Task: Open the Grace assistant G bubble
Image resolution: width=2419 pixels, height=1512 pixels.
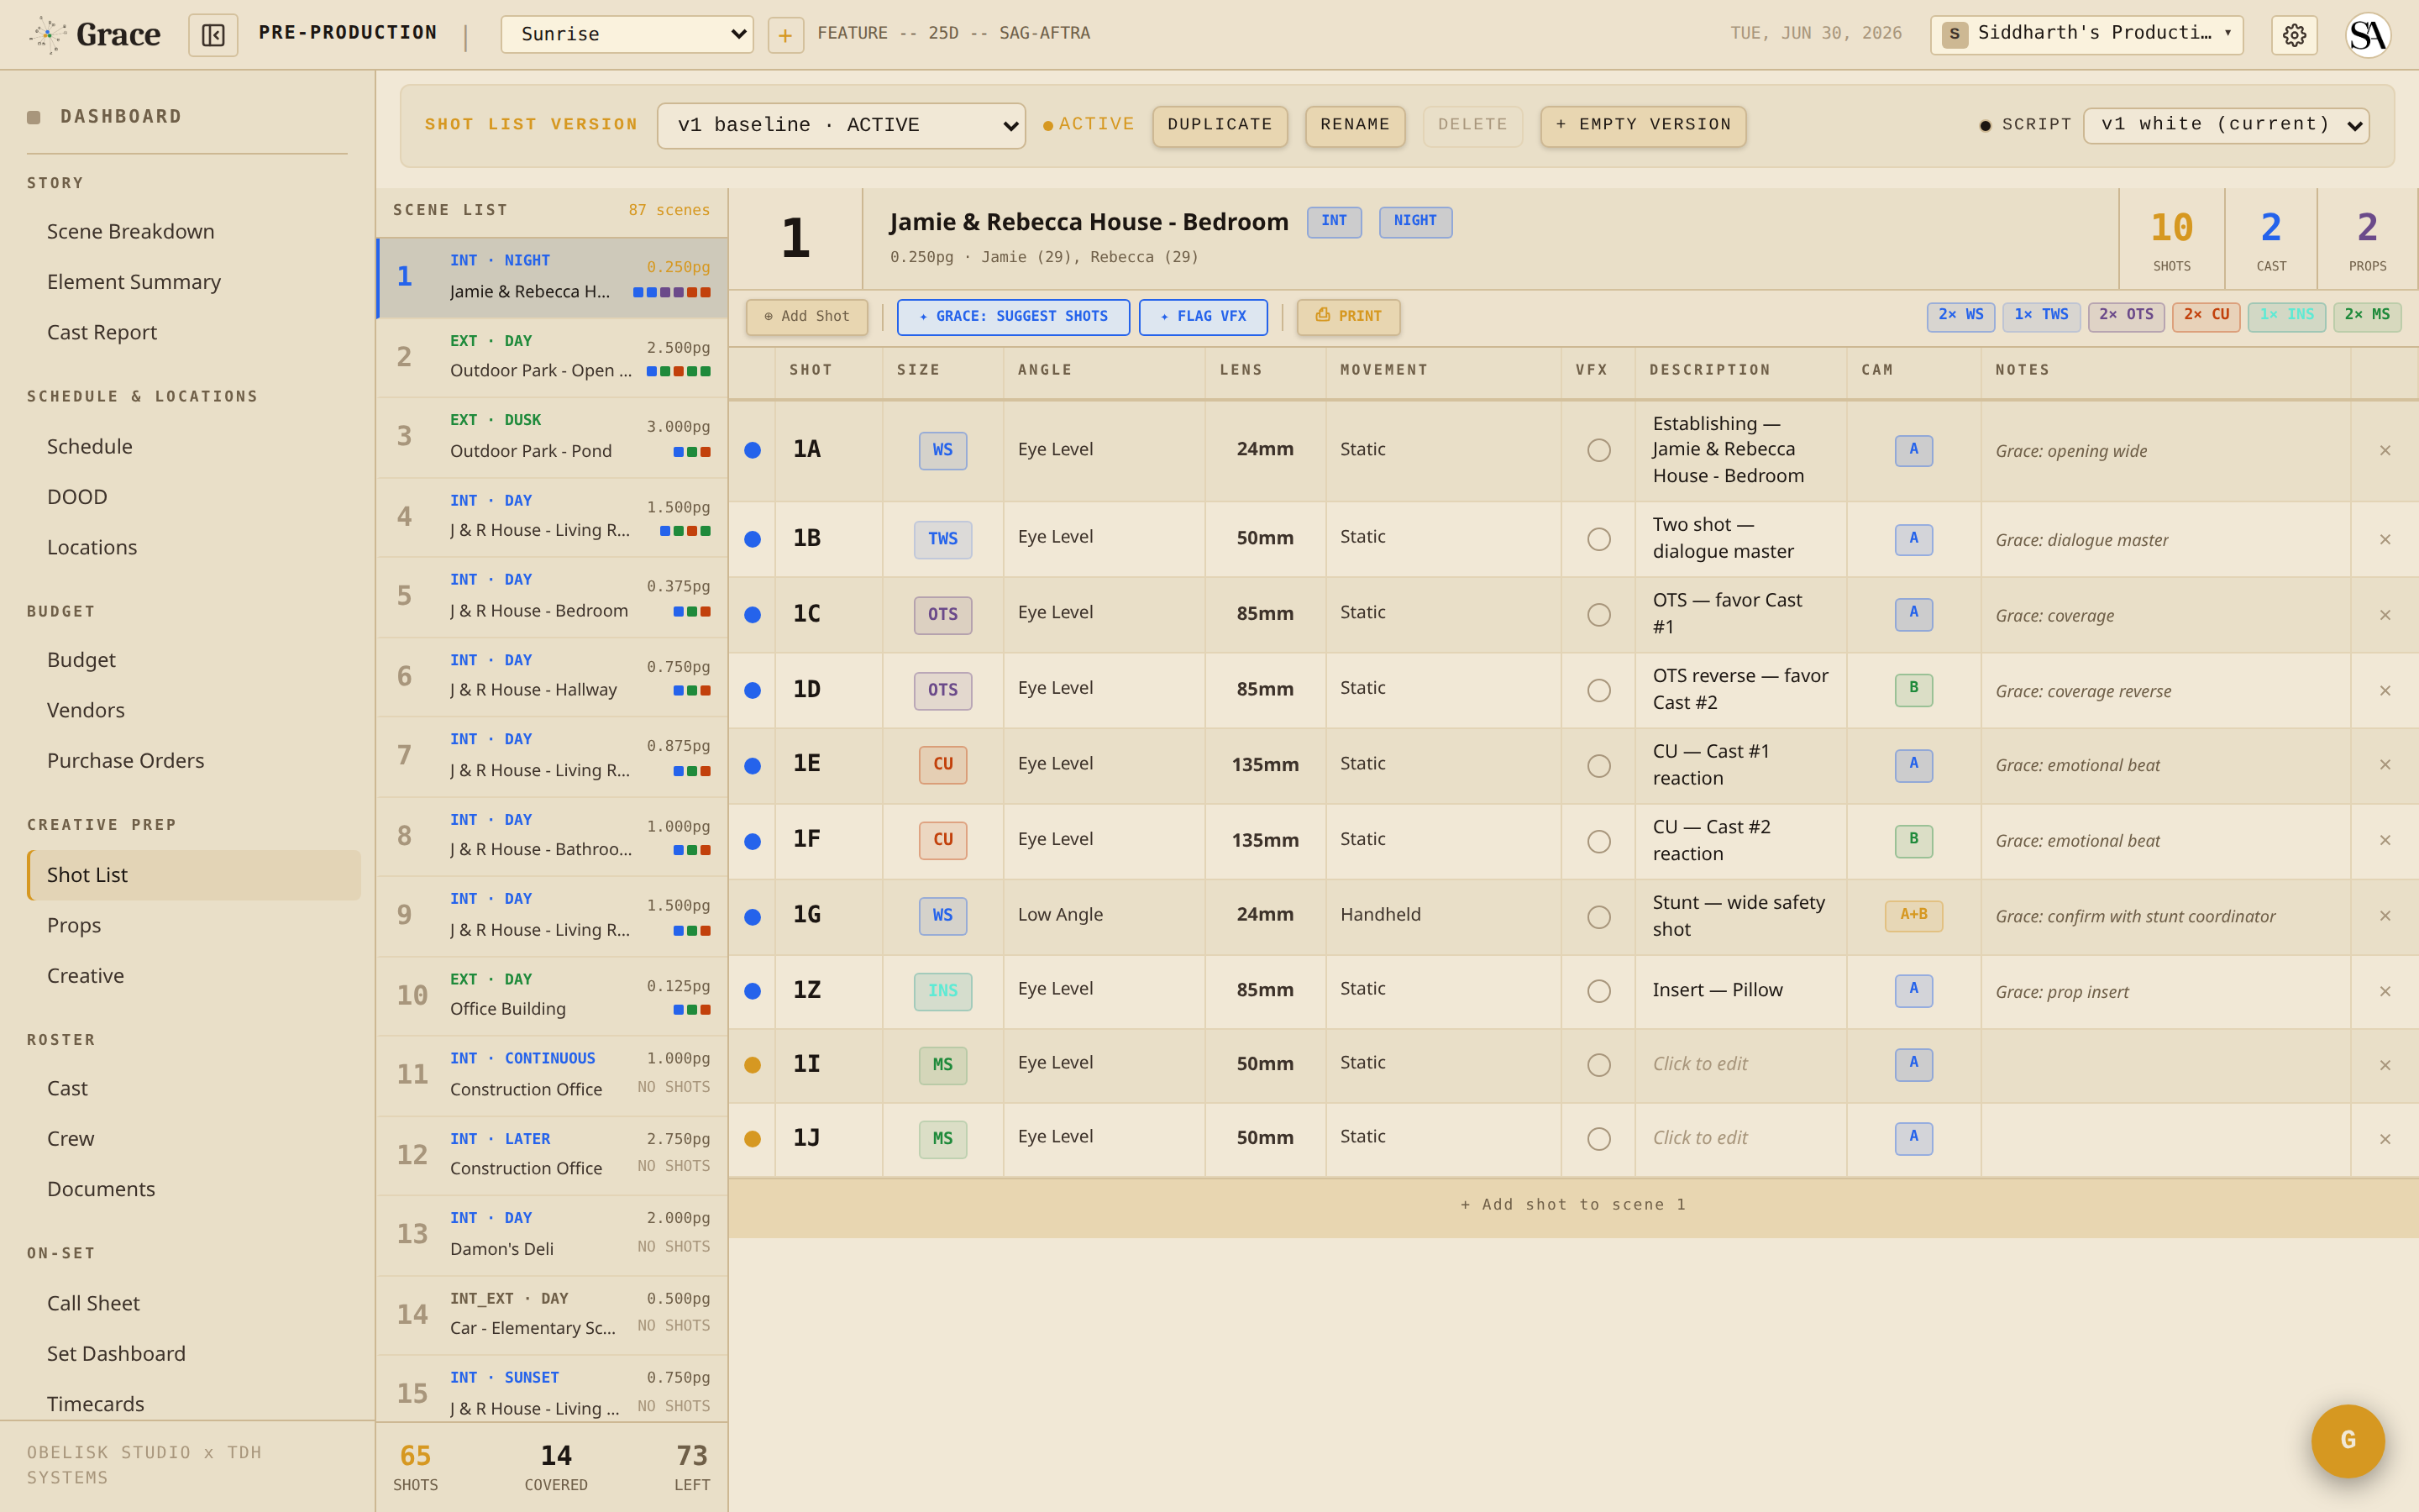Action: pos(2348,1441)
